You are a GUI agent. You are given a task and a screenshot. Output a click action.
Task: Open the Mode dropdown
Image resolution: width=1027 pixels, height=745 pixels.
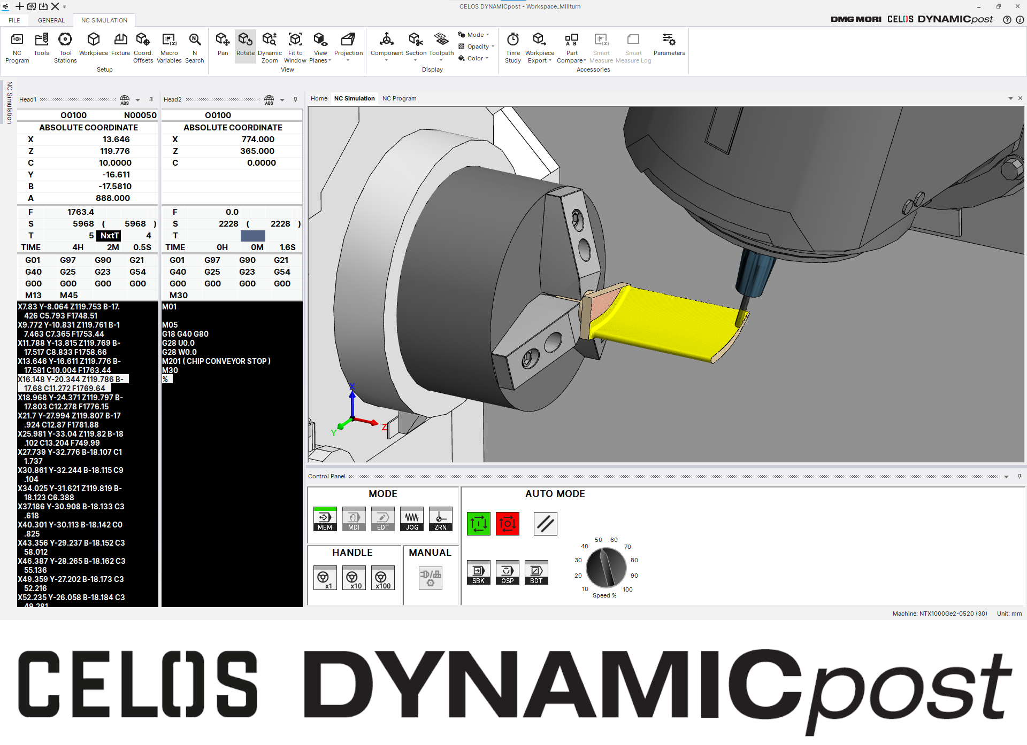pyautogui.click(x=474, y=35)
